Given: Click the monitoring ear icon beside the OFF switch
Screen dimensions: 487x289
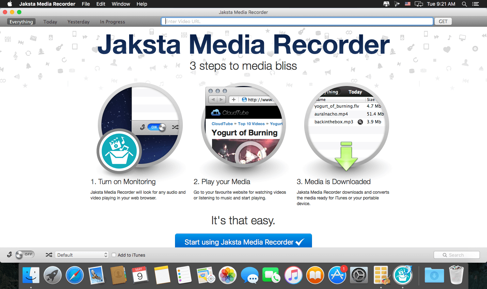Looking at the screenshot, I should pyautogui.click(x=10, y=255).
